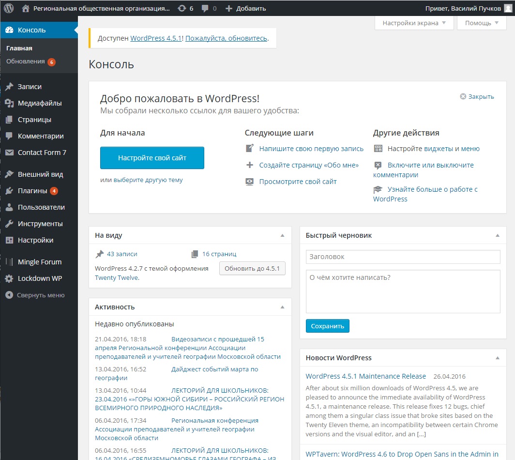
Task: Go to the Страницы menu item
Action: coord(34,120)
